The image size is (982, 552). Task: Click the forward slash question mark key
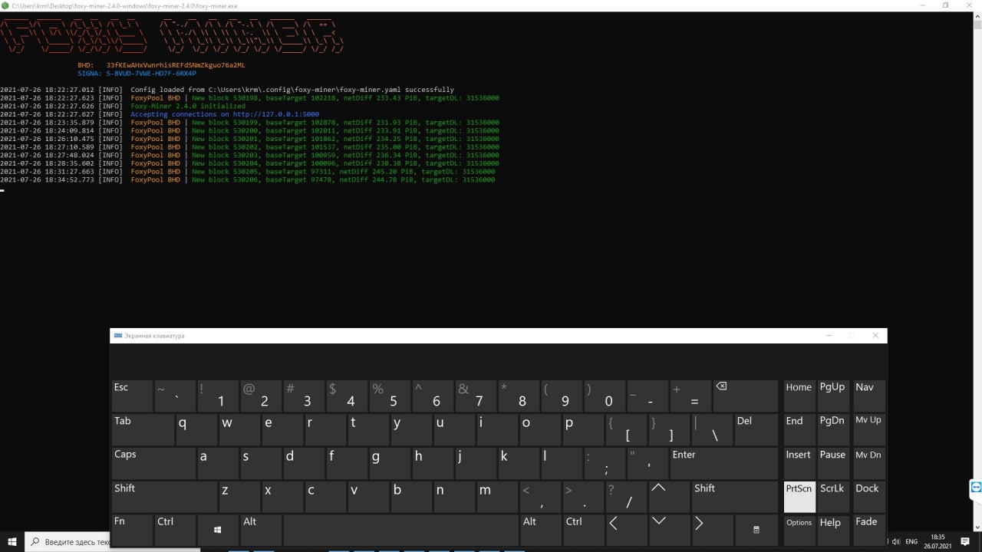coord(626,496)
